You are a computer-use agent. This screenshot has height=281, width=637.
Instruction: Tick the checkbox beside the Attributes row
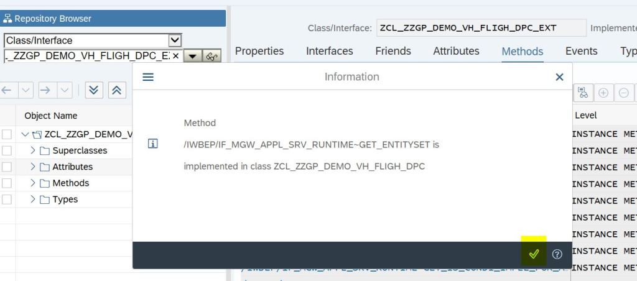coord(6,167)
